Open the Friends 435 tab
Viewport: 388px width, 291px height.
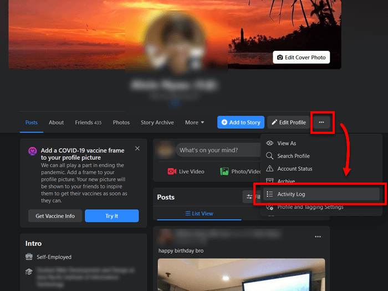pos(88,122)
